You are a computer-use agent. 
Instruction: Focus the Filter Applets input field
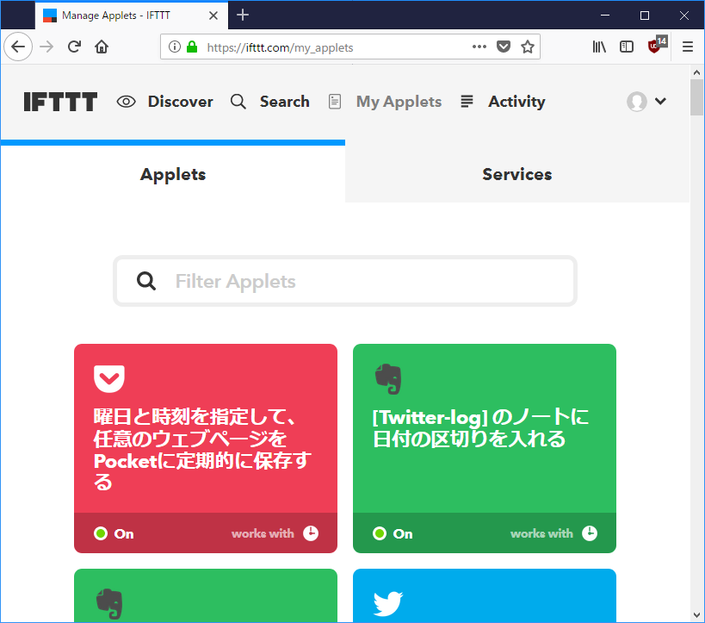tap(345, 281)
